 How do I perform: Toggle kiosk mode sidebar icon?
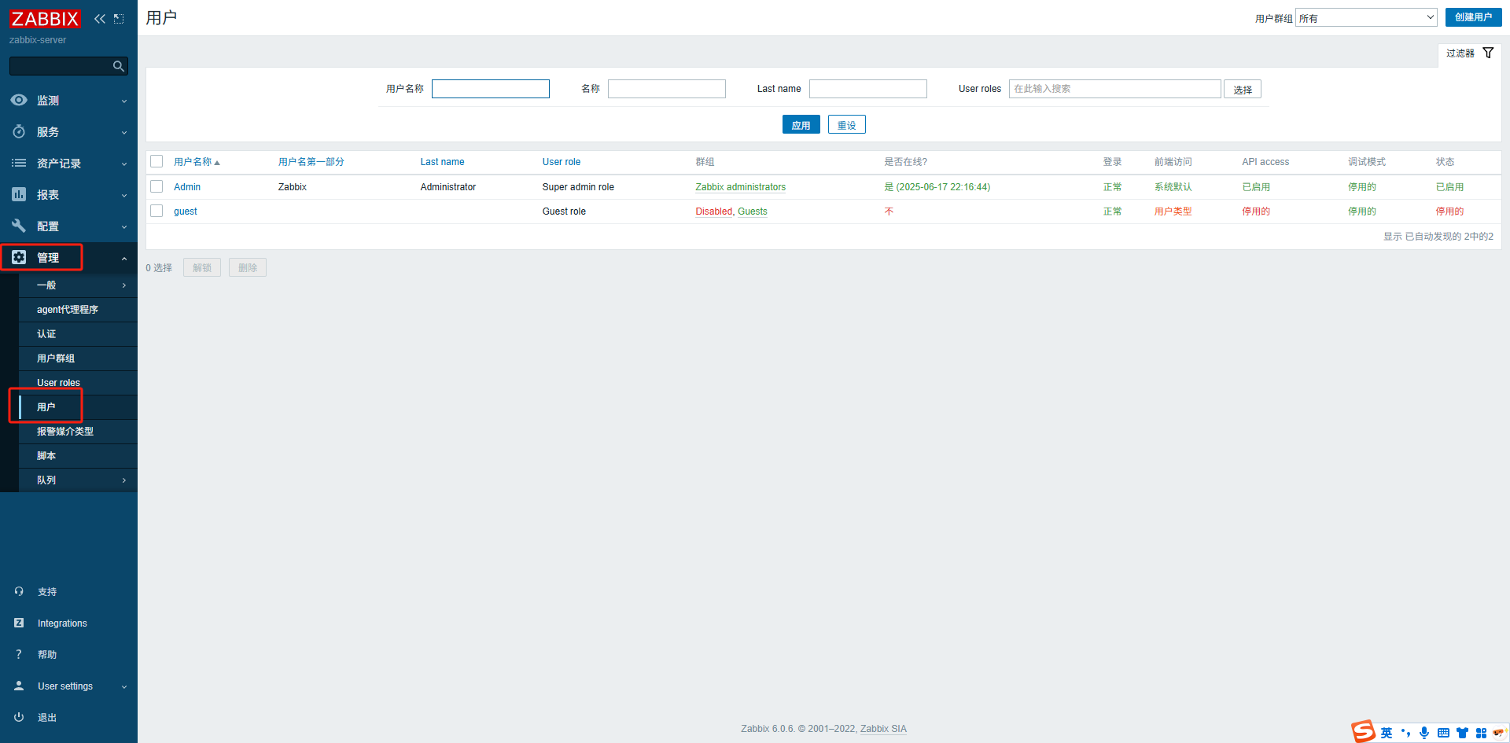pyautogui.click(x=119, y=18)
